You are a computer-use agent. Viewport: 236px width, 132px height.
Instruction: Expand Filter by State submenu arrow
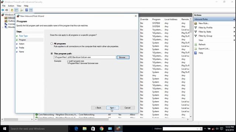click(x=234, y=32)
